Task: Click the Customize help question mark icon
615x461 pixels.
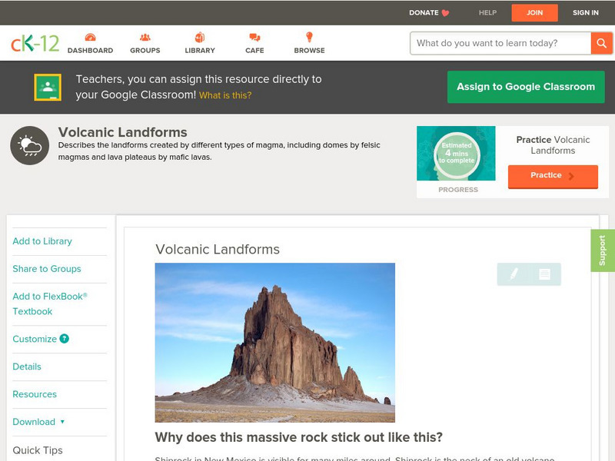Action: (x=65, y=339)
